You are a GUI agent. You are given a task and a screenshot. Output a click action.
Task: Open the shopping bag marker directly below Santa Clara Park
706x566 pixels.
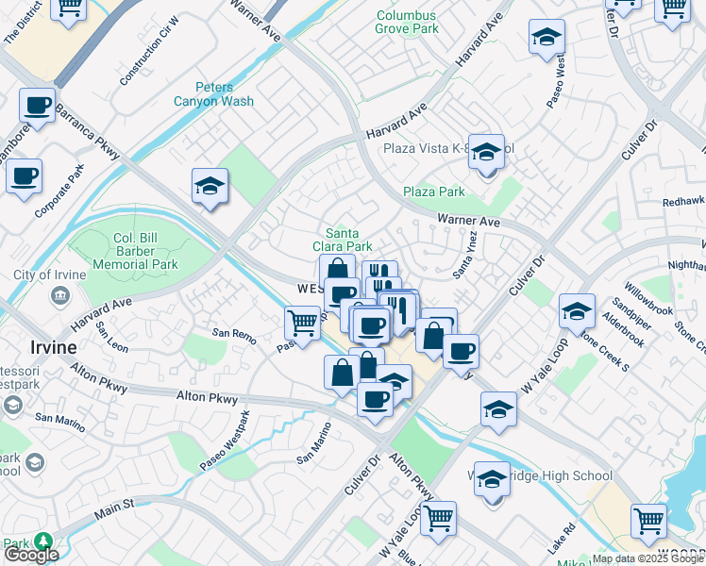click(x=337, y=270)
